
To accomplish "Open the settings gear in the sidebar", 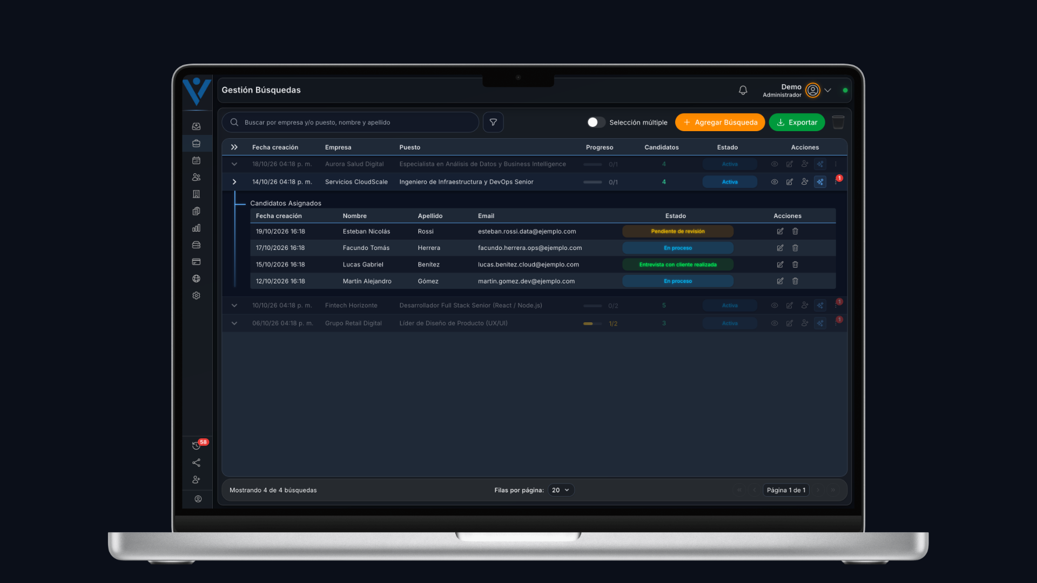I will 196,295.
